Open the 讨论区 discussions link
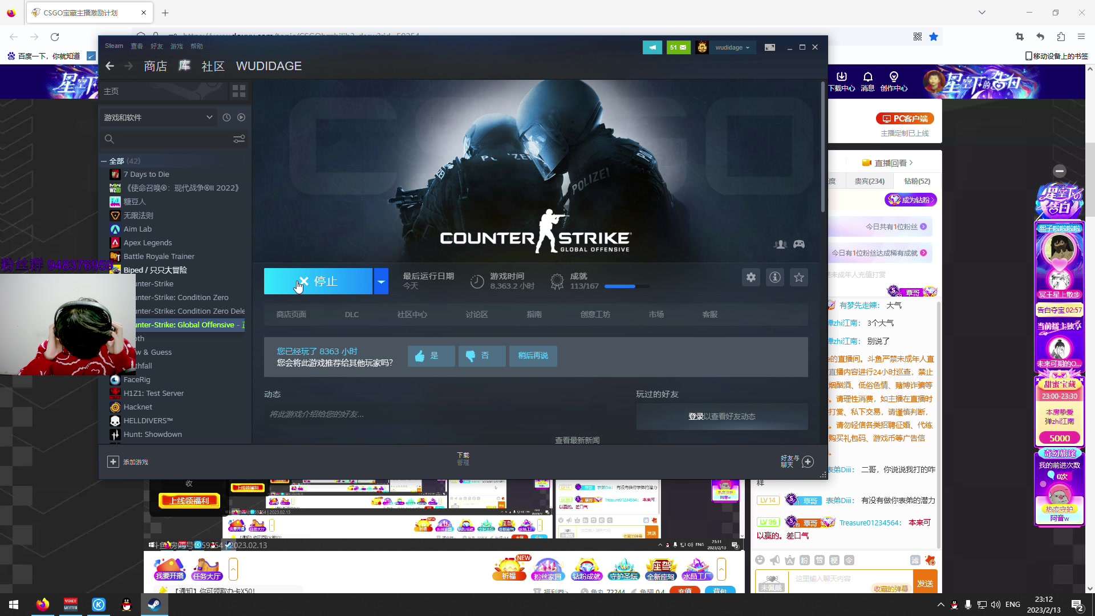The height and width of the screenshot is (616, 1095). coord(477,315)
